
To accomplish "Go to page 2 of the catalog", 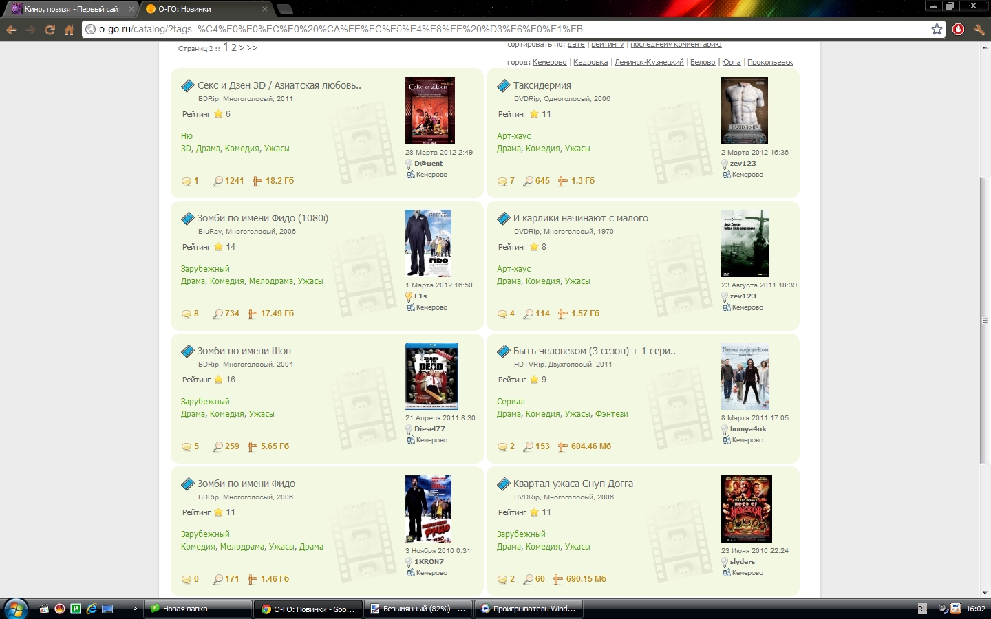I will coord(234,47).
